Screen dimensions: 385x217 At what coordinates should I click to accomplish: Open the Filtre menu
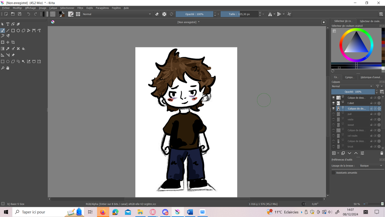(80, 8)
